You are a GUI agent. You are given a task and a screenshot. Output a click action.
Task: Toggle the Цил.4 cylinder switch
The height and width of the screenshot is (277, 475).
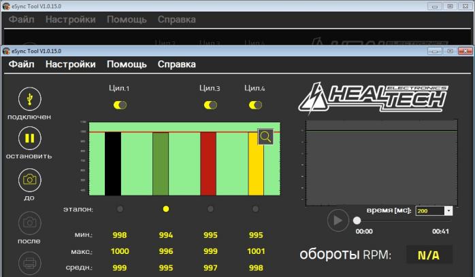[x=255, y=105]
